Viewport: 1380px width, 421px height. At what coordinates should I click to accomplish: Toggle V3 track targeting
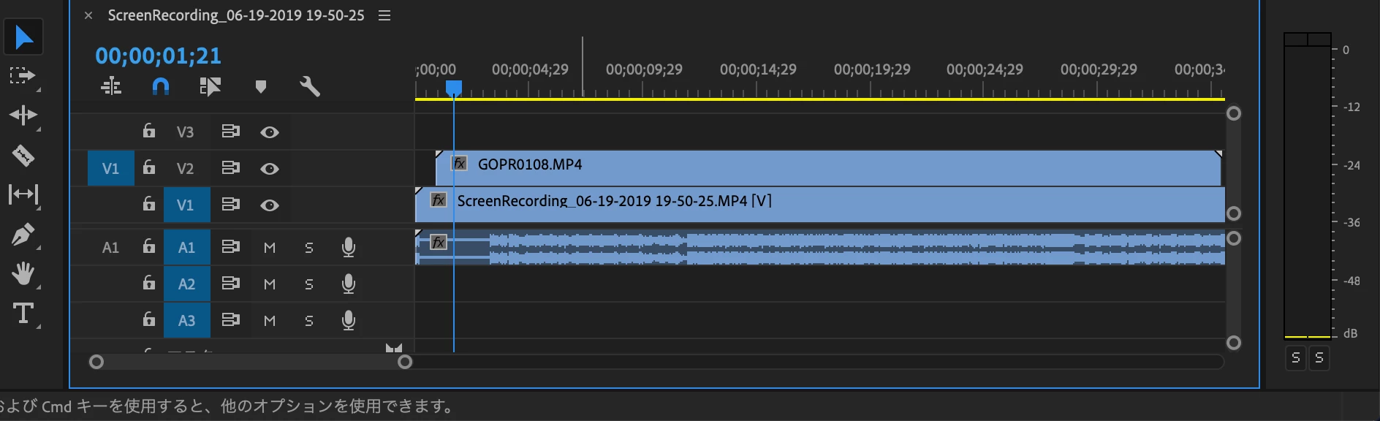(x=186, y=132)
